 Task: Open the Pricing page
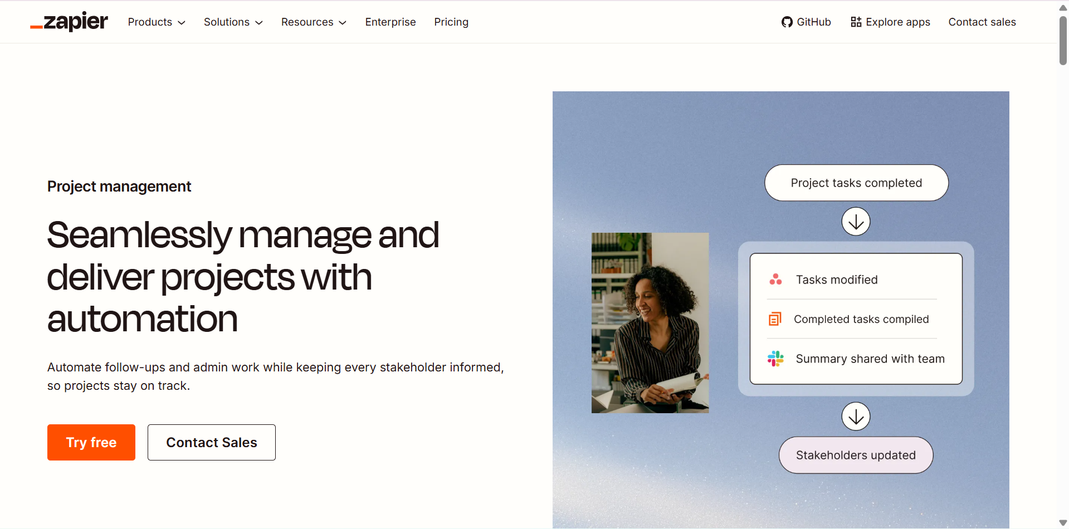coord(451,22)
